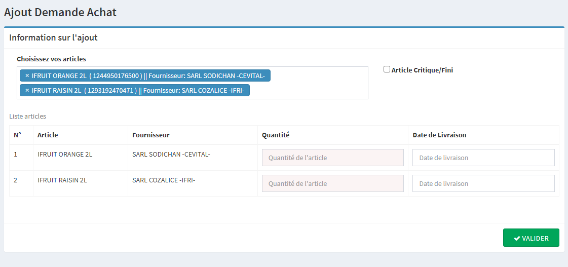
Task: Remove the IFRUIT ORANGE 2L tag
Action: (27, 76)
